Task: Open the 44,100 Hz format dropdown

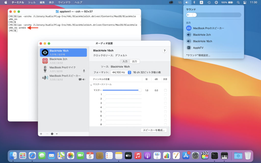Action: tap(121, 72)
